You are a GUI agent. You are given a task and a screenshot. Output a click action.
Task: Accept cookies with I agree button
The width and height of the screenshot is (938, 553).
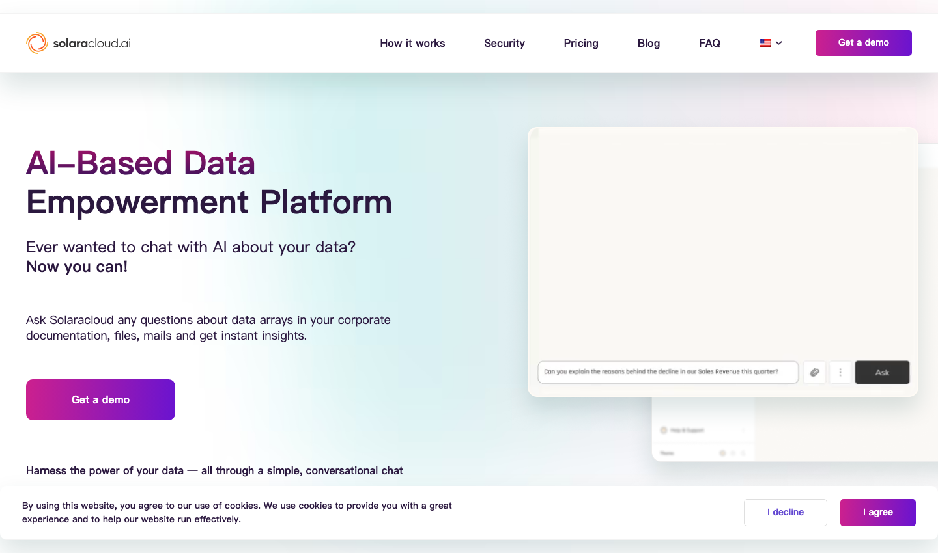(878, 513)
